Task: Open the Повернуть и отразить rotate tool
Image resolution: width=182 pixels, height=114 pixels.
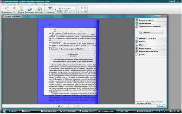Action: pos(146,38)
